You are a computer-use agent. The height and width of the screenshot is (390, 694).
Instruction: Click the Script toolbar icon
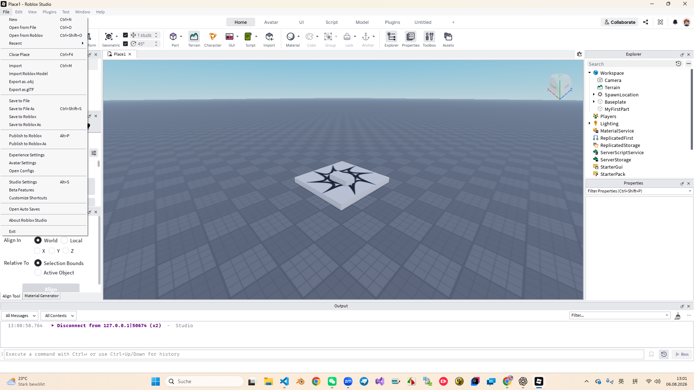(x=248, y=36)
